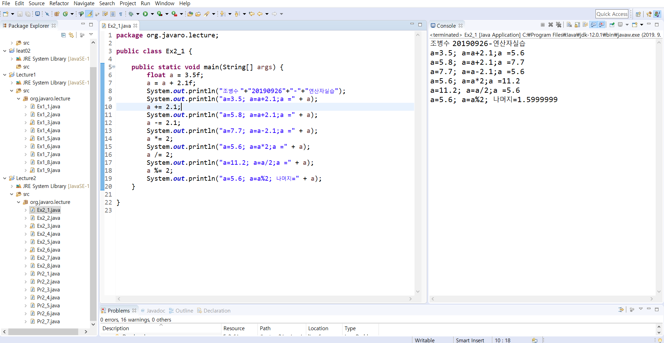Viewport: 664px width, 343px height.
Task: Click the Quick Access search field
Action: pos(612,14)
